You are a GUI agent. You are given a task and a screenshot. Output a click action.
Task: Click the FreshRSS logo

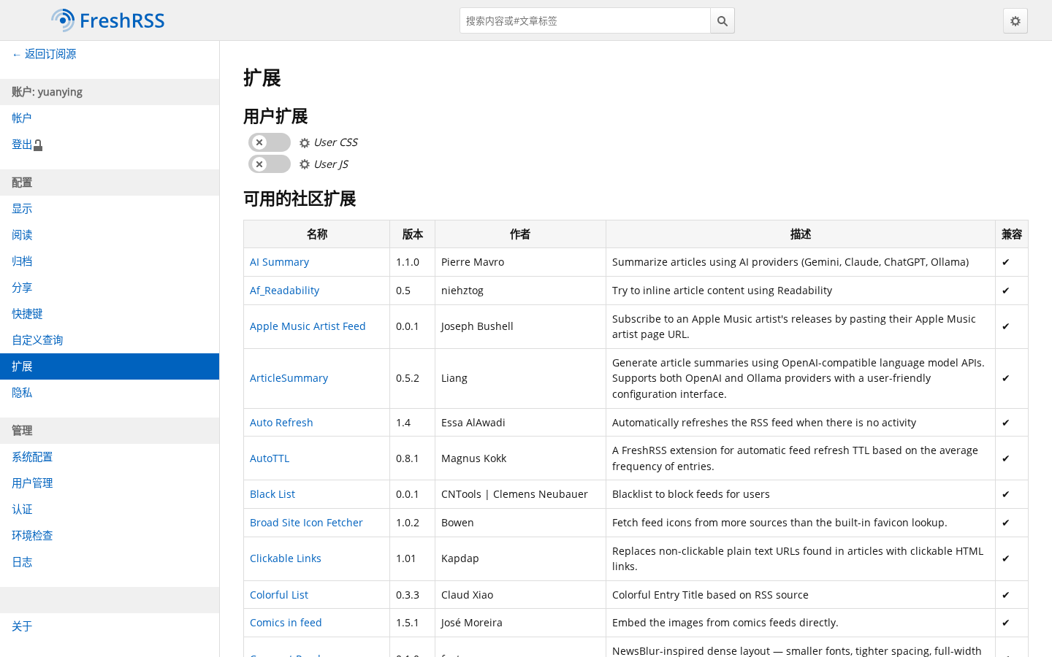108,20
